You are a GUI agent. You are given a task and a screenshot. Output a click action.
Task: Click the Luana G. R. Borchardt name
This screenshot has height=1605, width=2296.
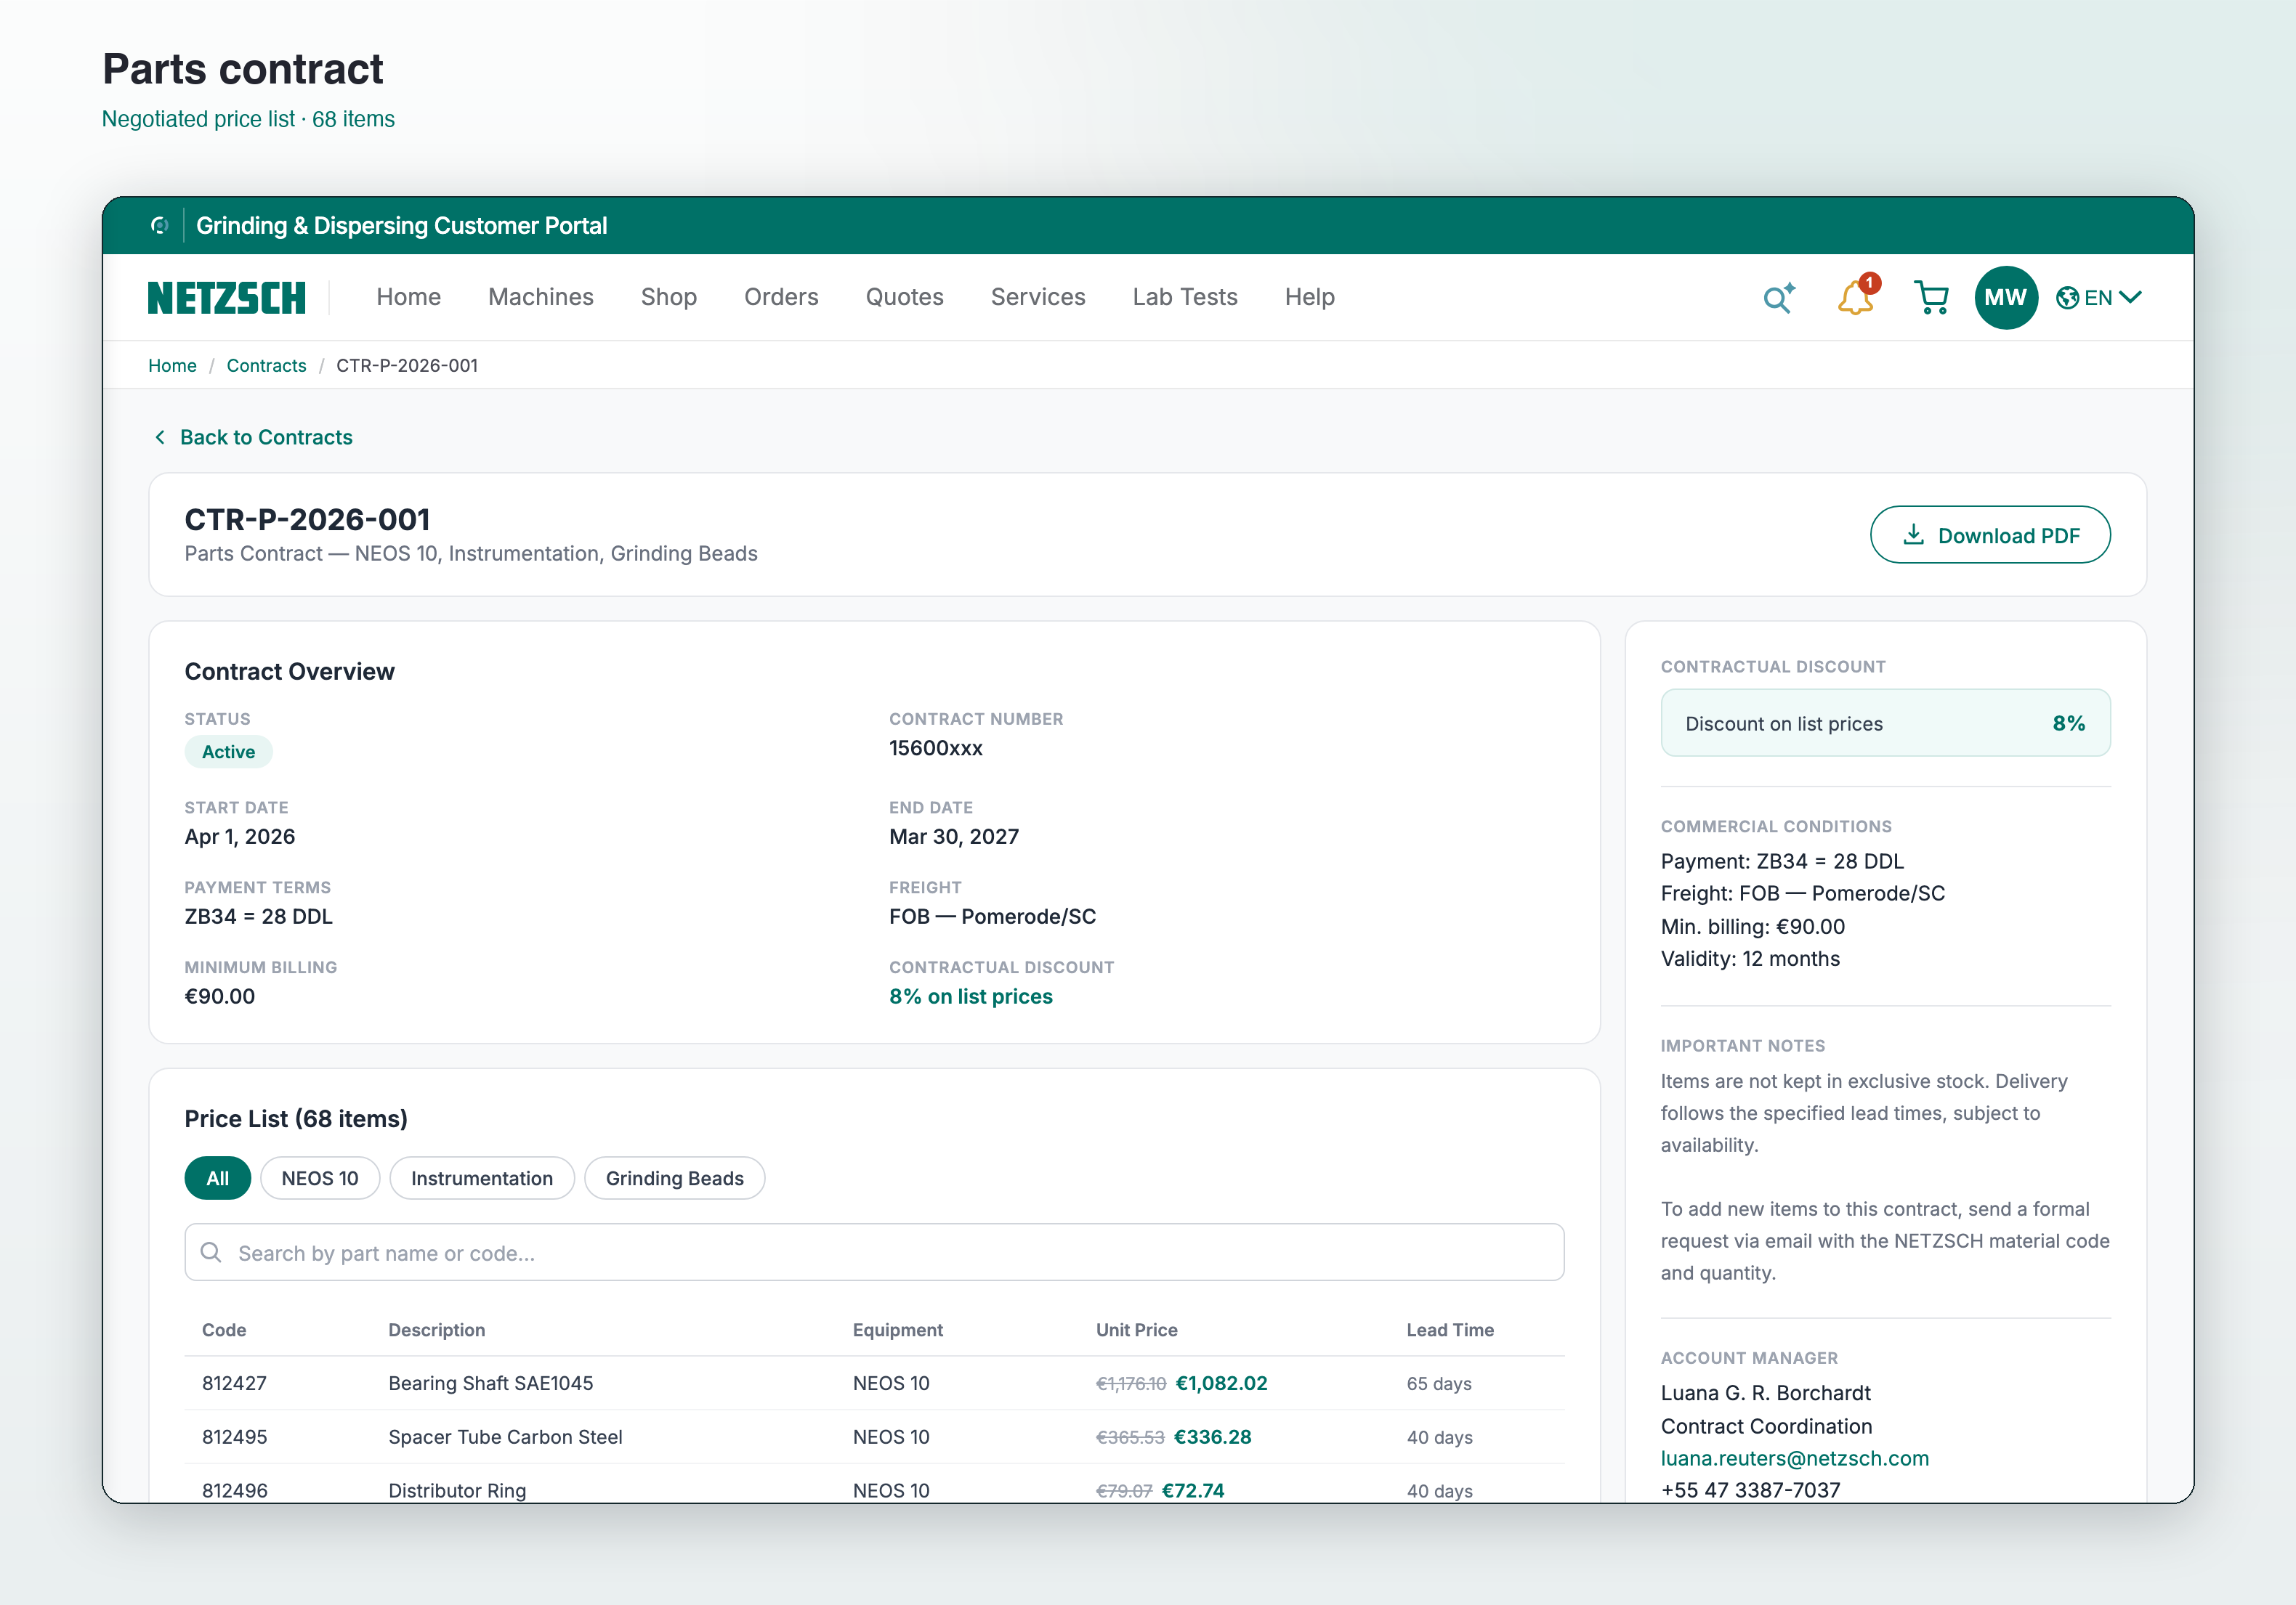click(1765, 1393)
